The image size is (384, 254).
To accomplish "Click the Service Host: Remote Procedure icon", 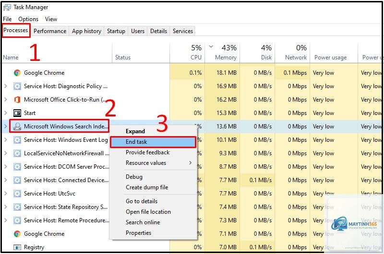I will point(17,220).
